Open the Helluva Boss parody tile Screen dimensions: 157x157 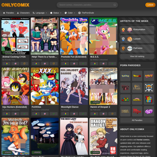[125, 88]
